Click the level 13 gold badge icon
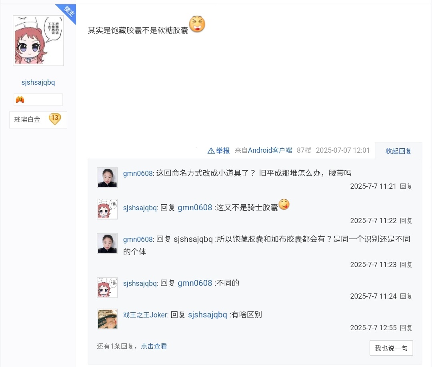 (x=54, y=119)
